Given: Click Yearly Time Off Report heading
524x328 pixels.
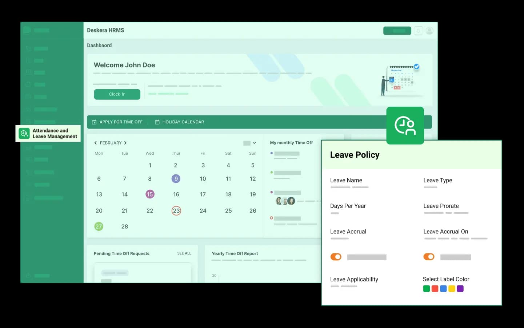Looking at the screenshot, I should coord(235,254).
